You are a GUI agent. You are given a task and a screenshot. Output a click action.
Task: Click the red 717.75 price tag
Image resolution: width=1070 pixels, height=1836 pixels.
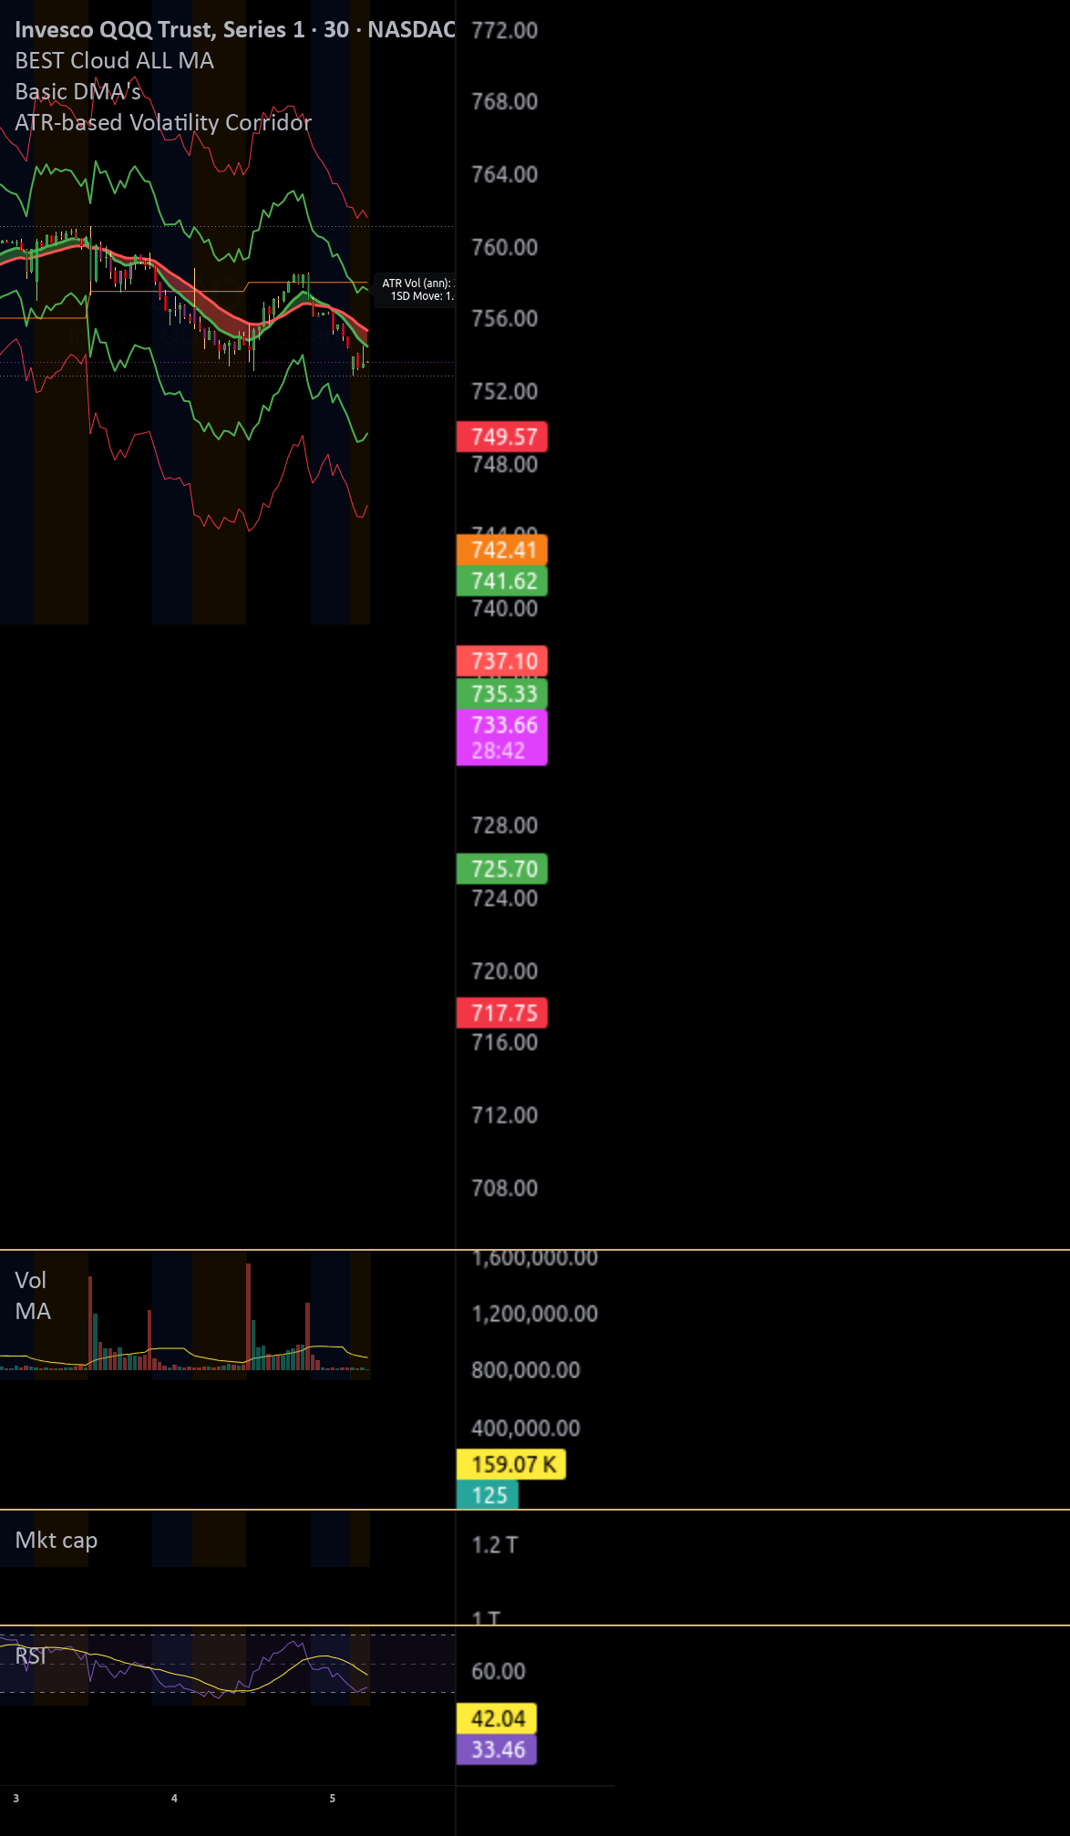(x=502, y=1013)
